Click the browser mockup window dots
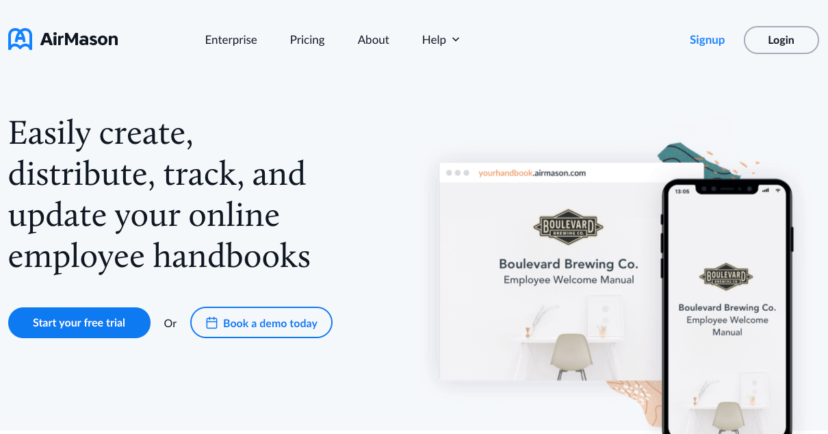This screenshot has height=434, width=828. 458,173
